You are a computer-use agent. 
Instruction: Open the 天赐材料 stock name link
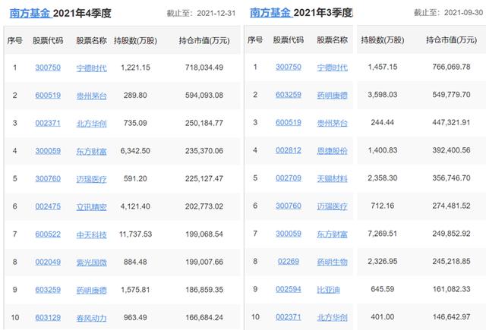point(332,178)
